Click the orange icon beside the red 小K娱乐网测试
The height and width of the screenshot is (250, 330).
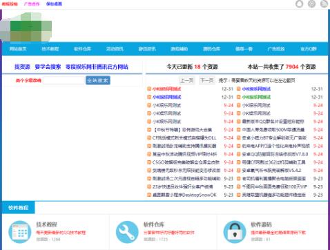[x=149, y=89]
